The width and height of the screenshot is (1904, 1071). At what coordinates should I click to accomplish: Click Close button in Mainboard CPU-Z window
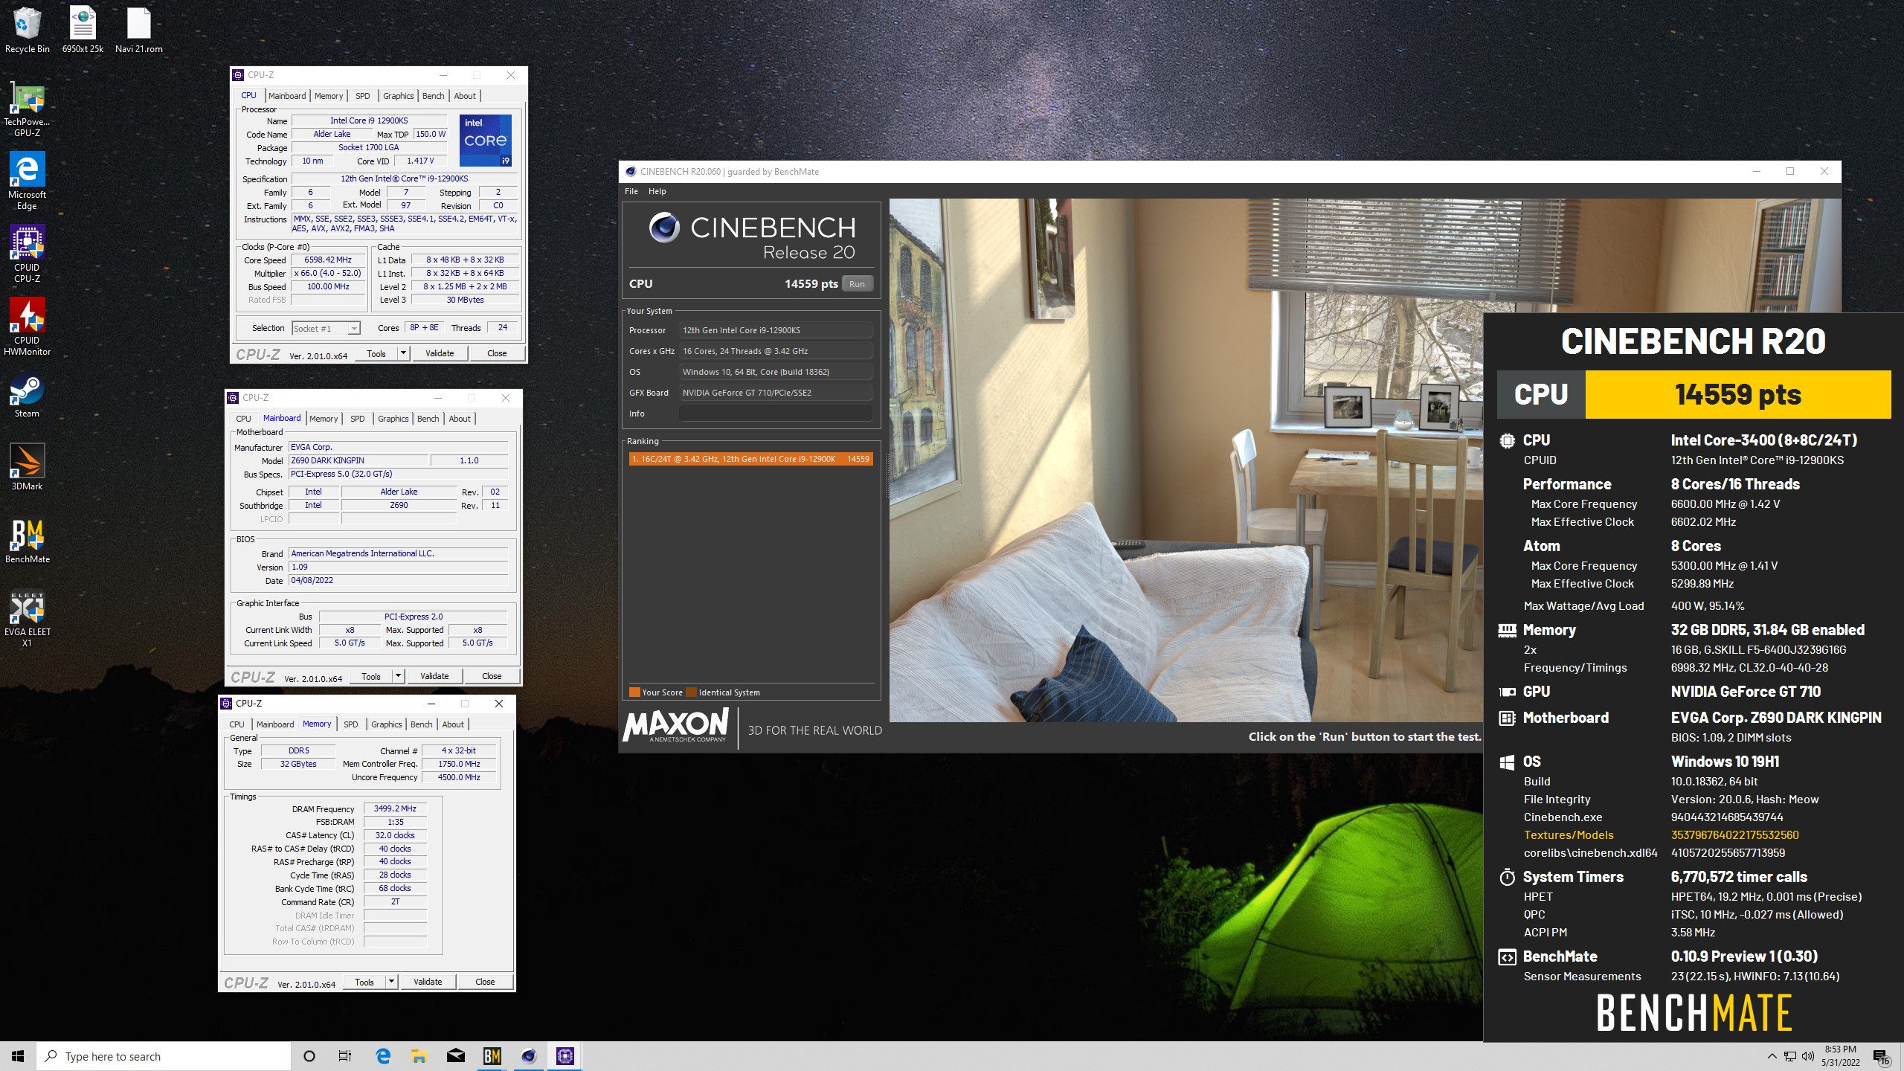(x=492, y=676)
